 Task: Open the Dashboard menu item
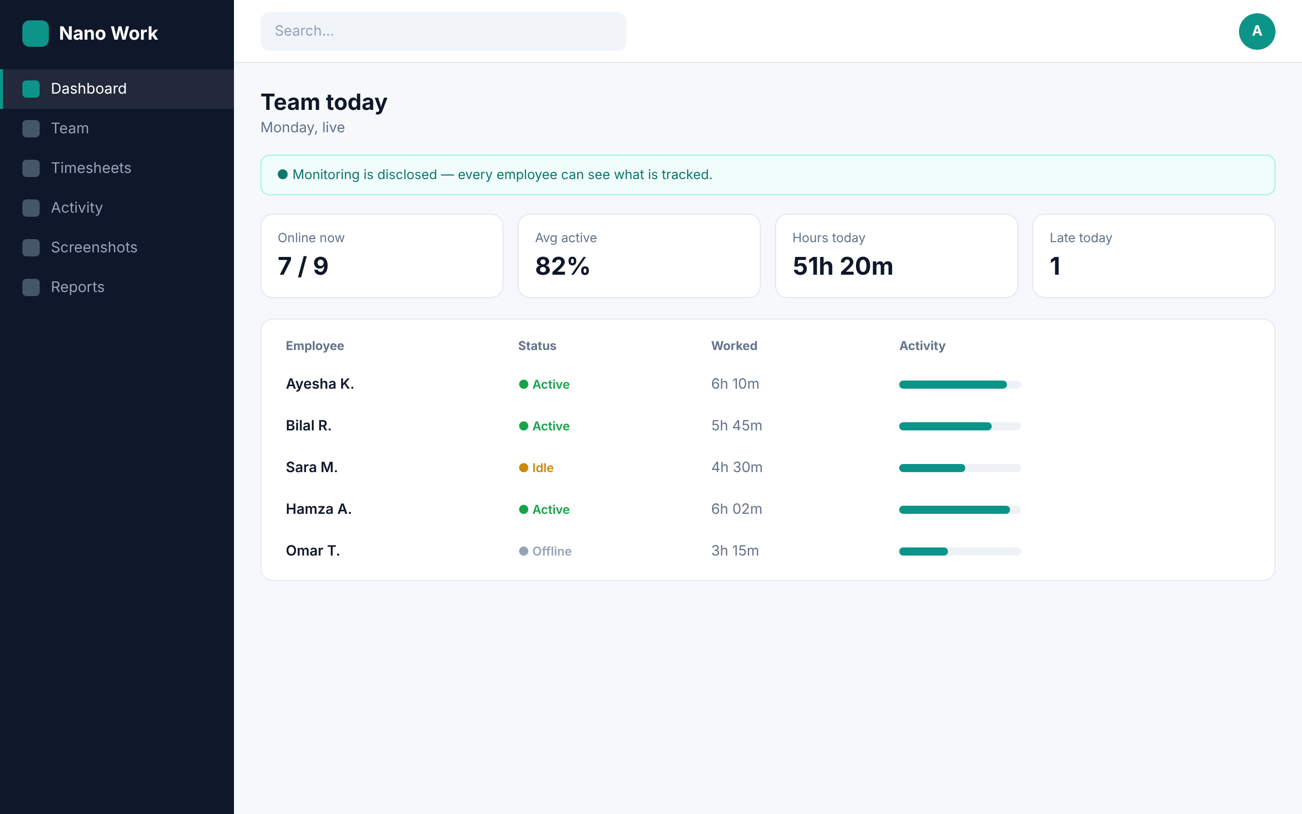click(117, 89)
